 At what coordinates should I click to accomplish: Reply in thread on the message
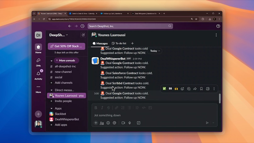coord(189,89)
